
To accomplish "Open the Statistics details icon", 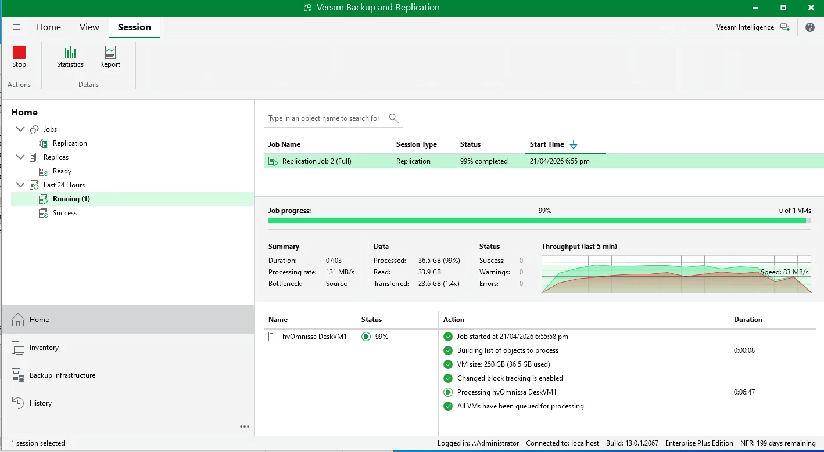I will click(x=70, y=53).
